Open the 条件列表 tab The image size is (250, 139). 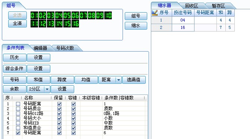point(15,48)
